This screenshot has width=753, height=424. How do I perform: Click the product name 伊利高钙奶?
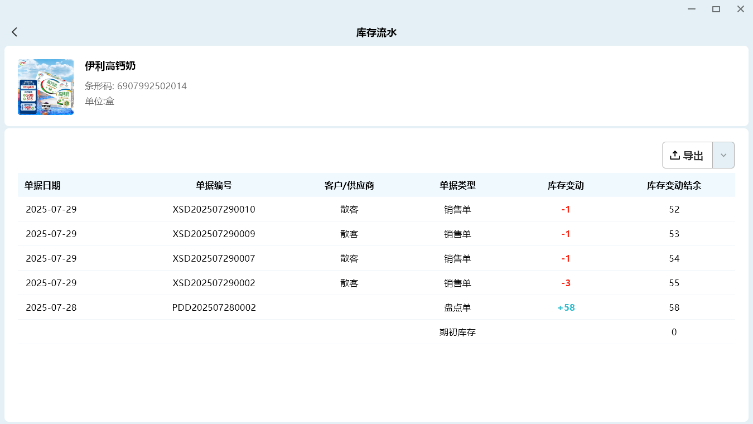click(110, 66)
